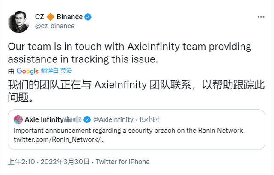
Task: Open the @cz_binance handle link
Action: point(55,26)
